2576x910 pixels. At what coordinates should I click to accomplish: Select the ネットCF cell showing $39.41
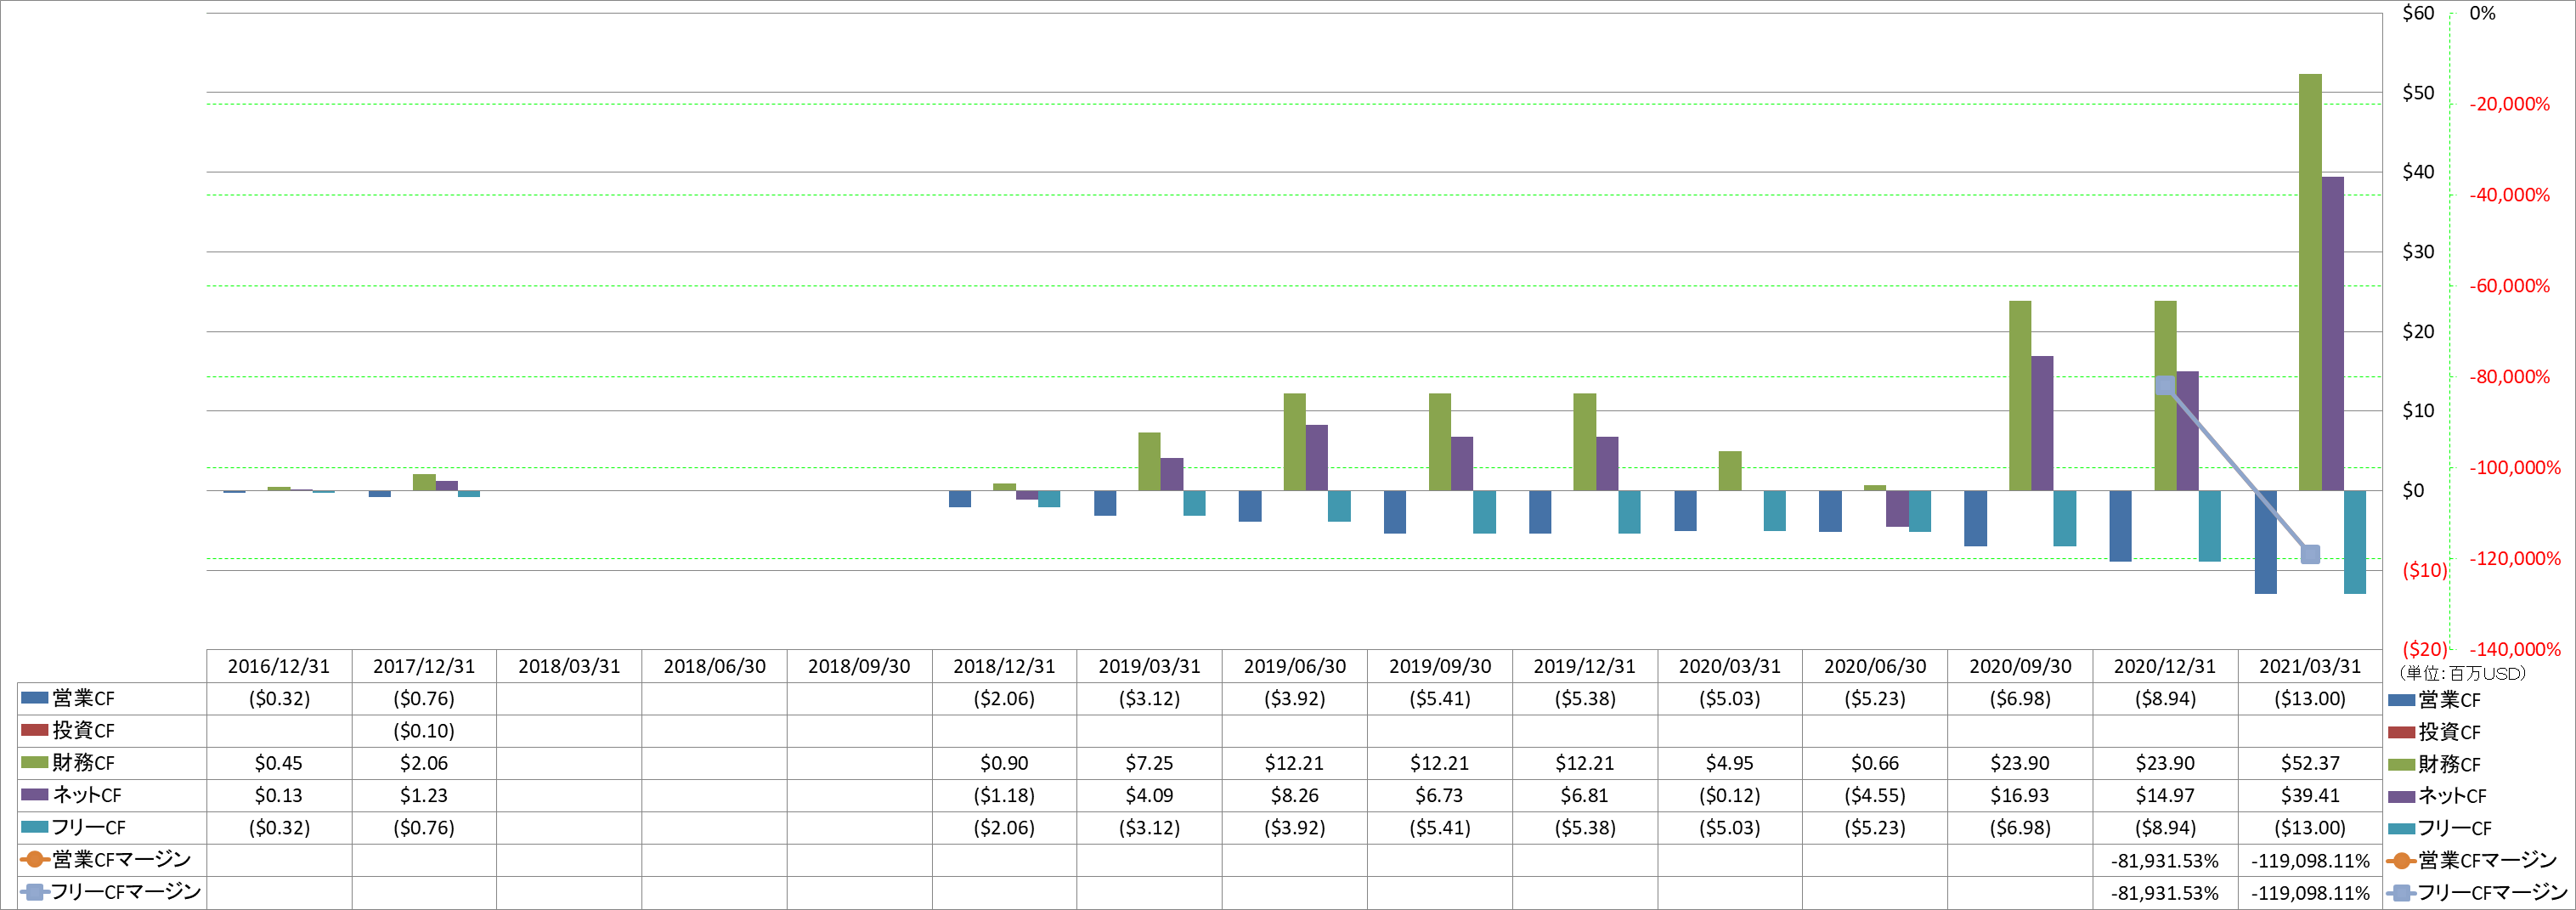click(x=2310, y=795)
